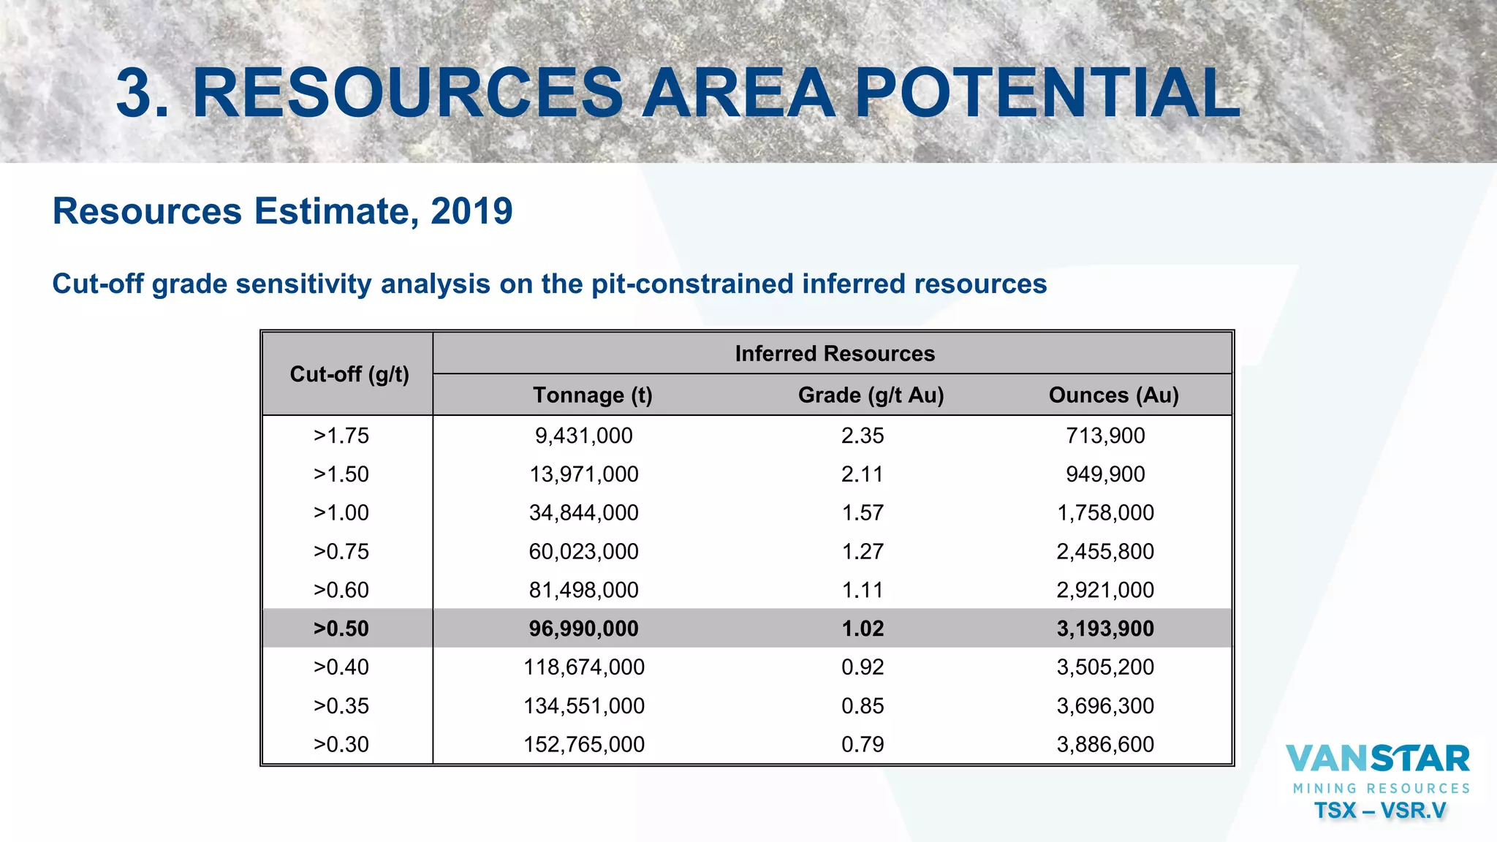Click the Tonnage (t) column header
Screen dimensions: 1497x842
592,395
